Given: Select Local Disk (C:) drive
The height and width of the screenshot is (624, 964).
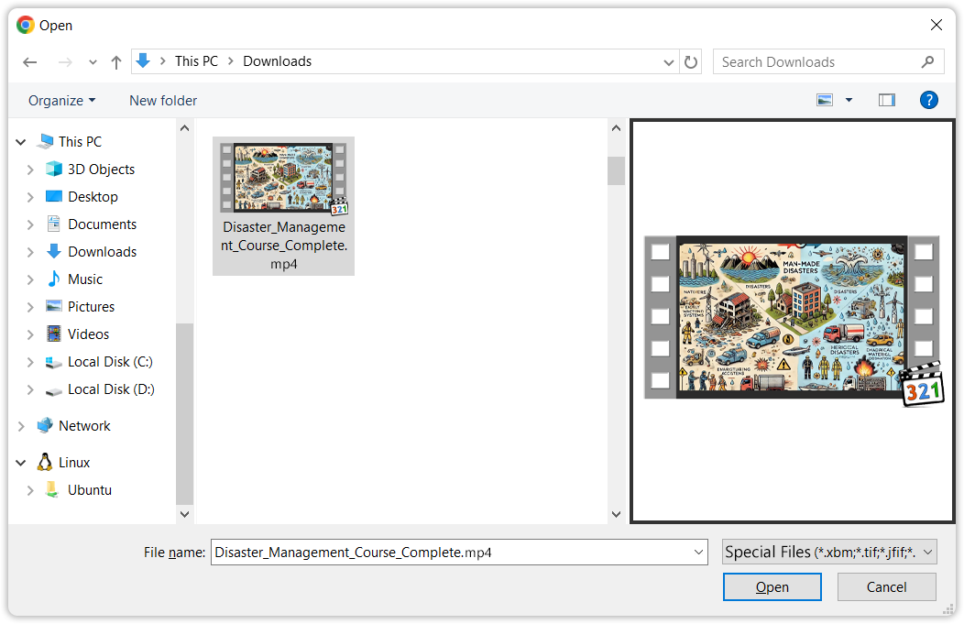Looking at the screenshot, I should click(110, 362).
